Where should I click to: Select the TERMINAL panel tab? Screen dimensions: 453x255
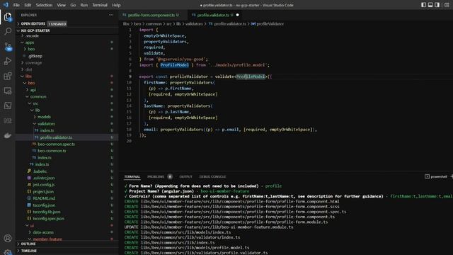(132, 176)
